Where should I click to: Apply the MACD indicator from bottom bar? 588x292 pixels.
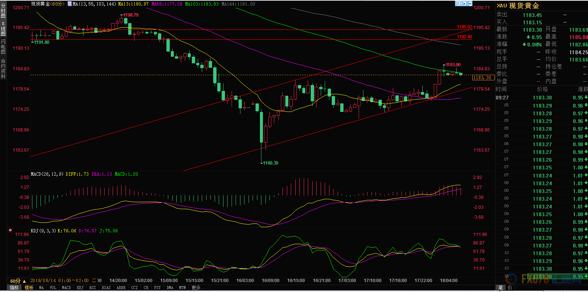66,288
